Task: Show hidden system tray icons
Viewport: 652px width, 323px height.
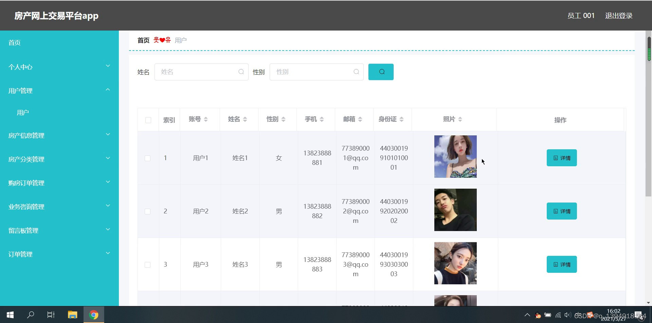Action: [527, 315]
